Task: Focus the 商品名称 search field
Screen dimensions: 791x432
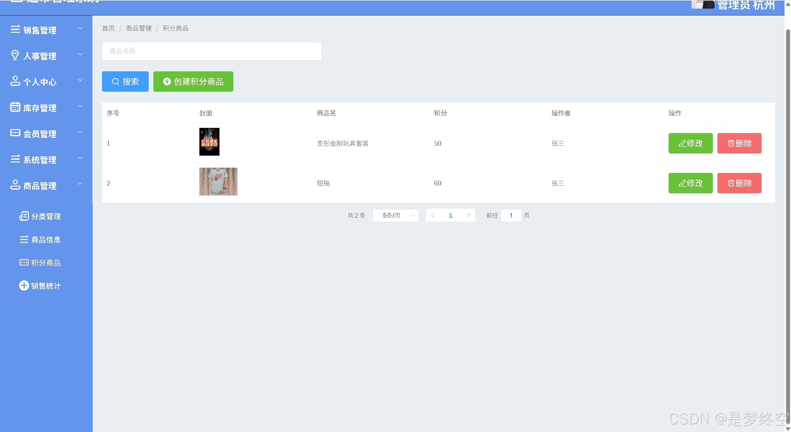Action: pos(212,51)
